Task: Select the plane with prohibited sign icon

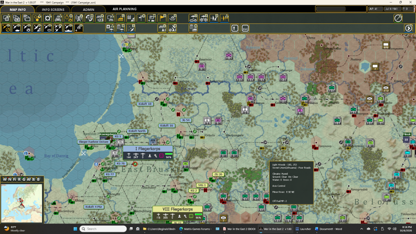Action: [6, 28]
